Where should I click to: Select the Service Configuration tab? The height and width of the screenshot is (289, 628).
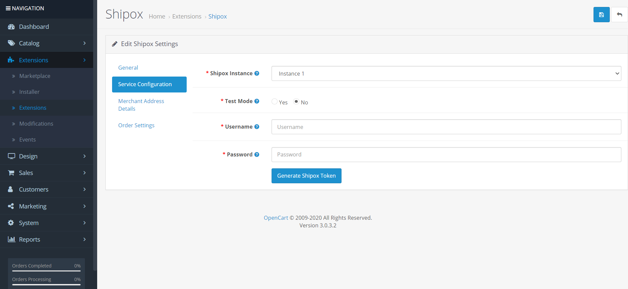tap(149, 85)
